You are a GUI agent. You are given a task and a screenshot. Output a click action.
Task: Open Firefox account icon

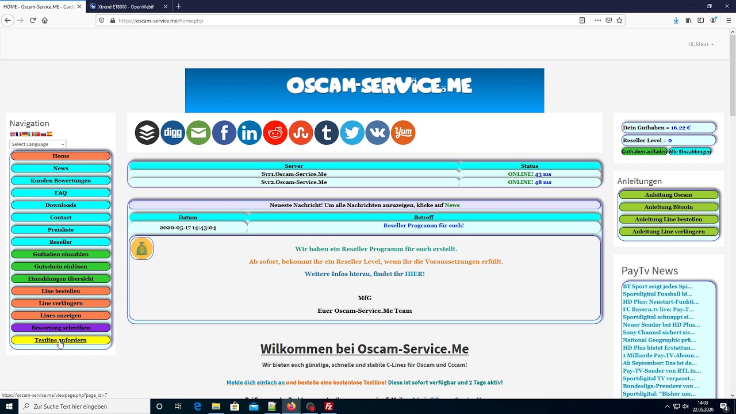pyautogui.click(x=713, y=20)
